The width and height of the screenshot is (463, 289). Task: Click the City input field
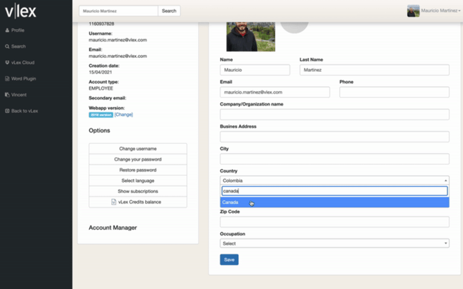coord(334,159)
